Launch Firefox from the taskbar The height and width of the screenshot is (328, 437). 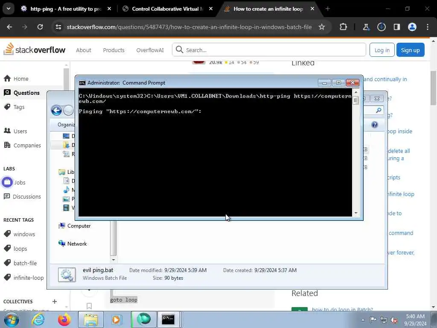(x=64, y=319)
